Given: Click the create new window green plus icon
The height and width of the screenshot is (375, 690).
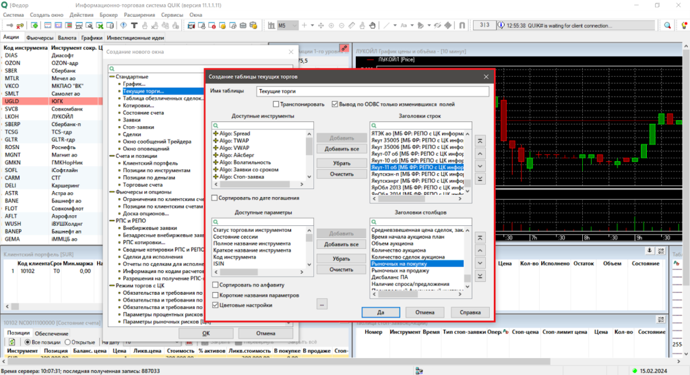Looking at the screenshot, I should [34, 26].
